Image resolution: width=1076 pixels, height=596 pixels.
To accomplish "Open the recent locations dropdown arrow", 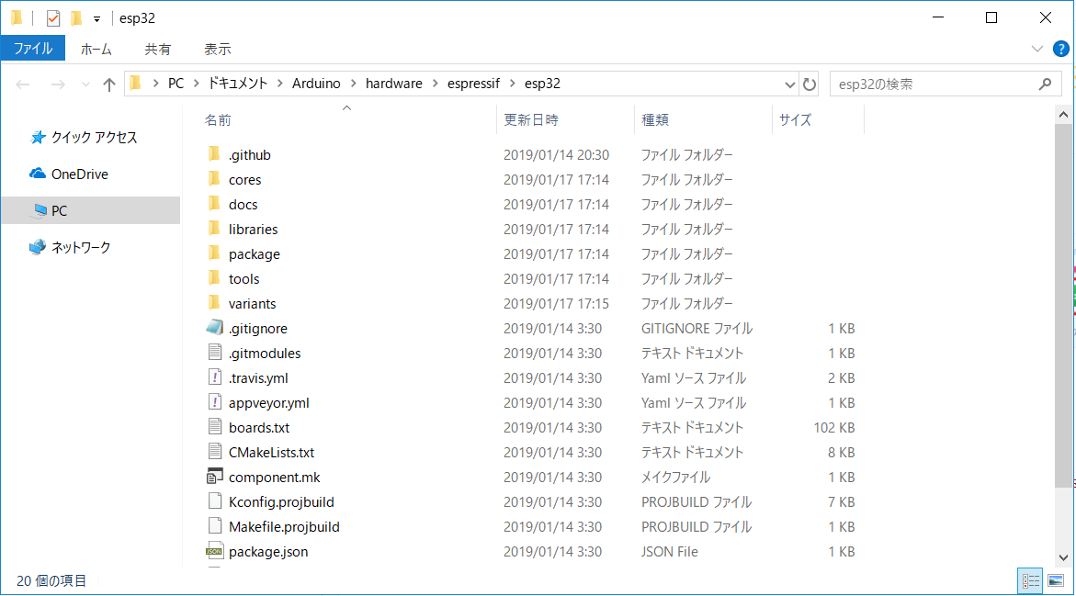I will pyautogui.click(x=85, y=84).
